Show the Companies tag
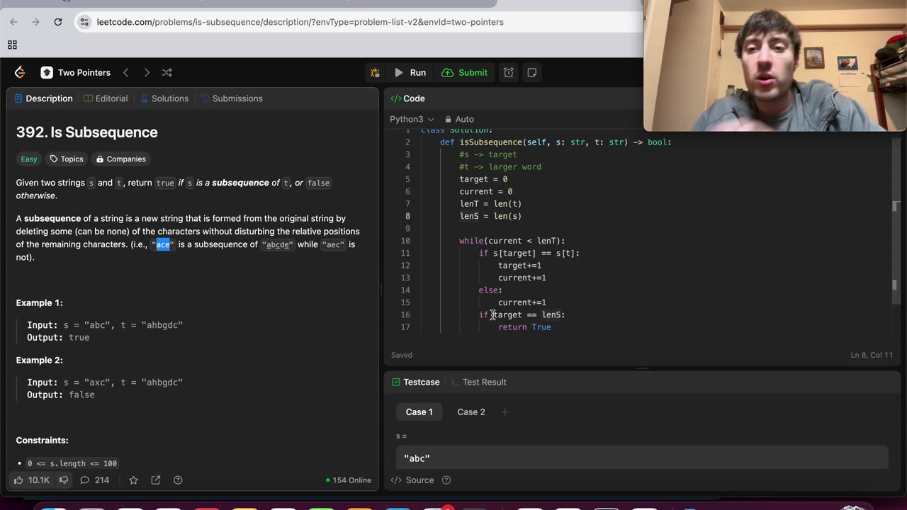907x510 pixels. pos(121,159)
